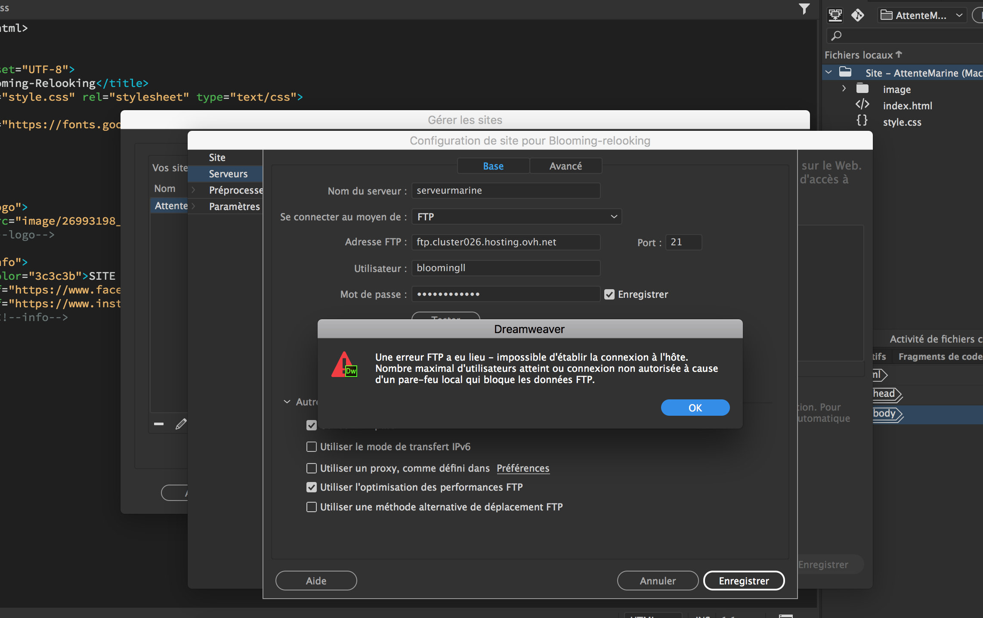
Task: Open the AttenteM... site selector dropdown
Action: [x=921, y=15]
